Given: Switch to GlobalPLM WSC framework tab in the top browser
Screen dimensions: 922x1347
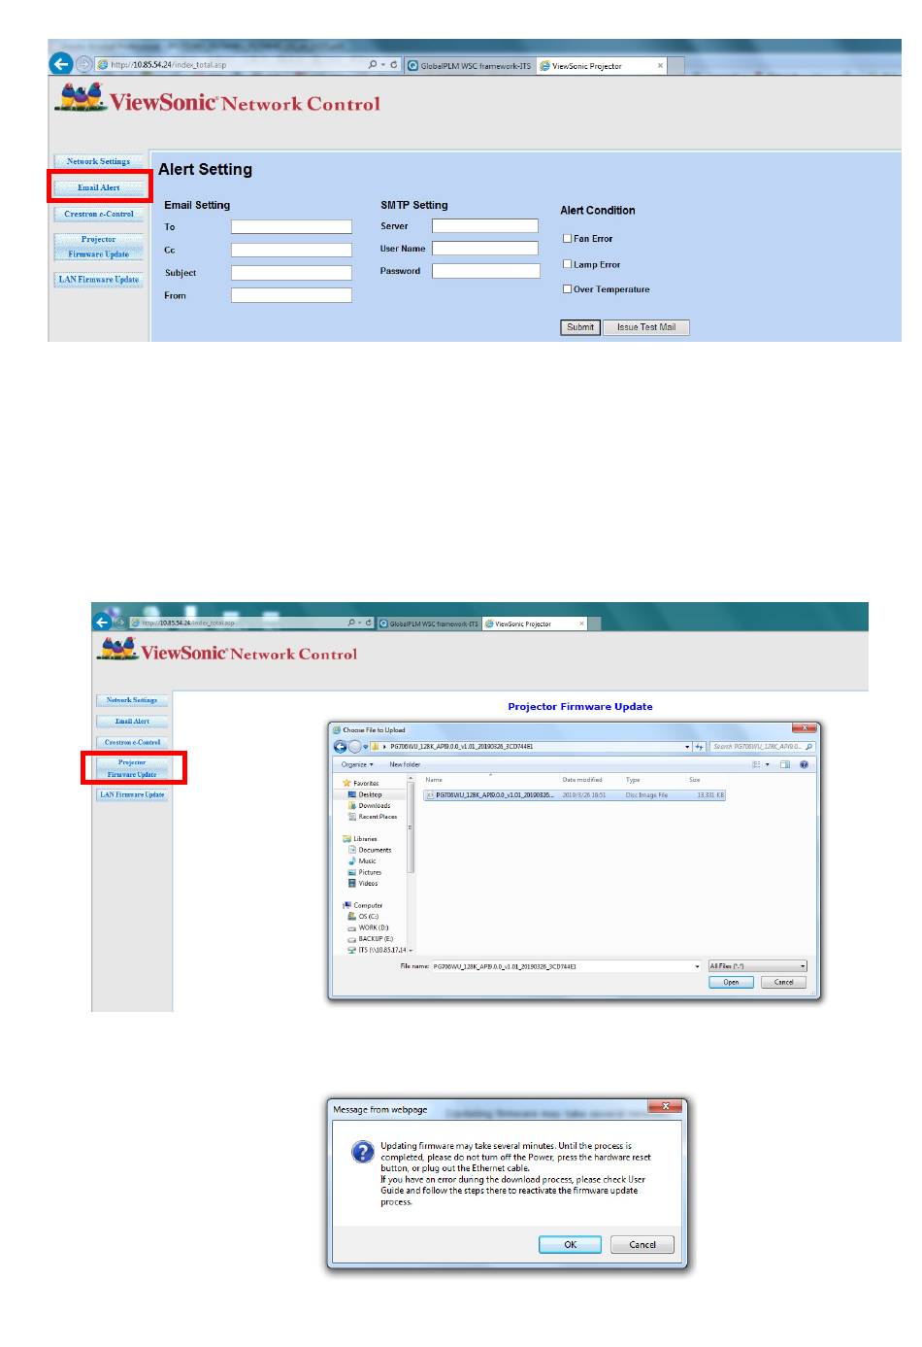Looking at the screenshot, I should [470, 66].
